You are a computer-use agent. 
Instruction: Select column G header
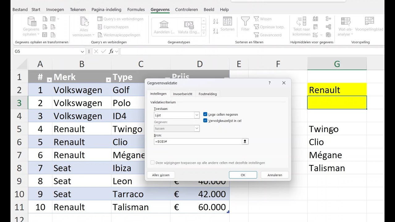(x=337, y=64)
